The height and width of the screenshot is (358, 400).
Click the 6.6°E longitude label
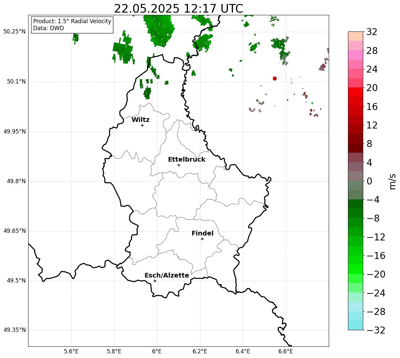285,351
